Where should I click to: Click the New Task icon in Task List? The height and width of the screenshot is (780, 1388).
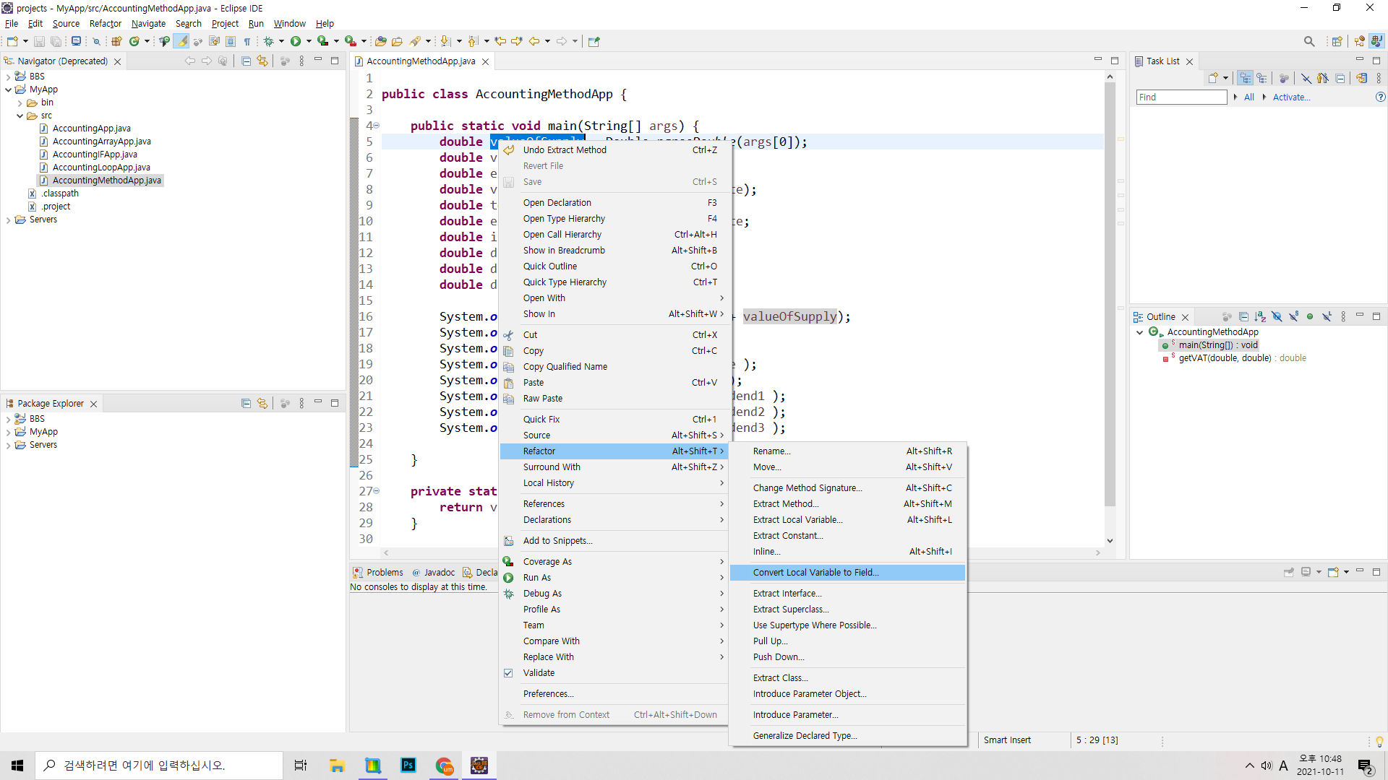1213,78
